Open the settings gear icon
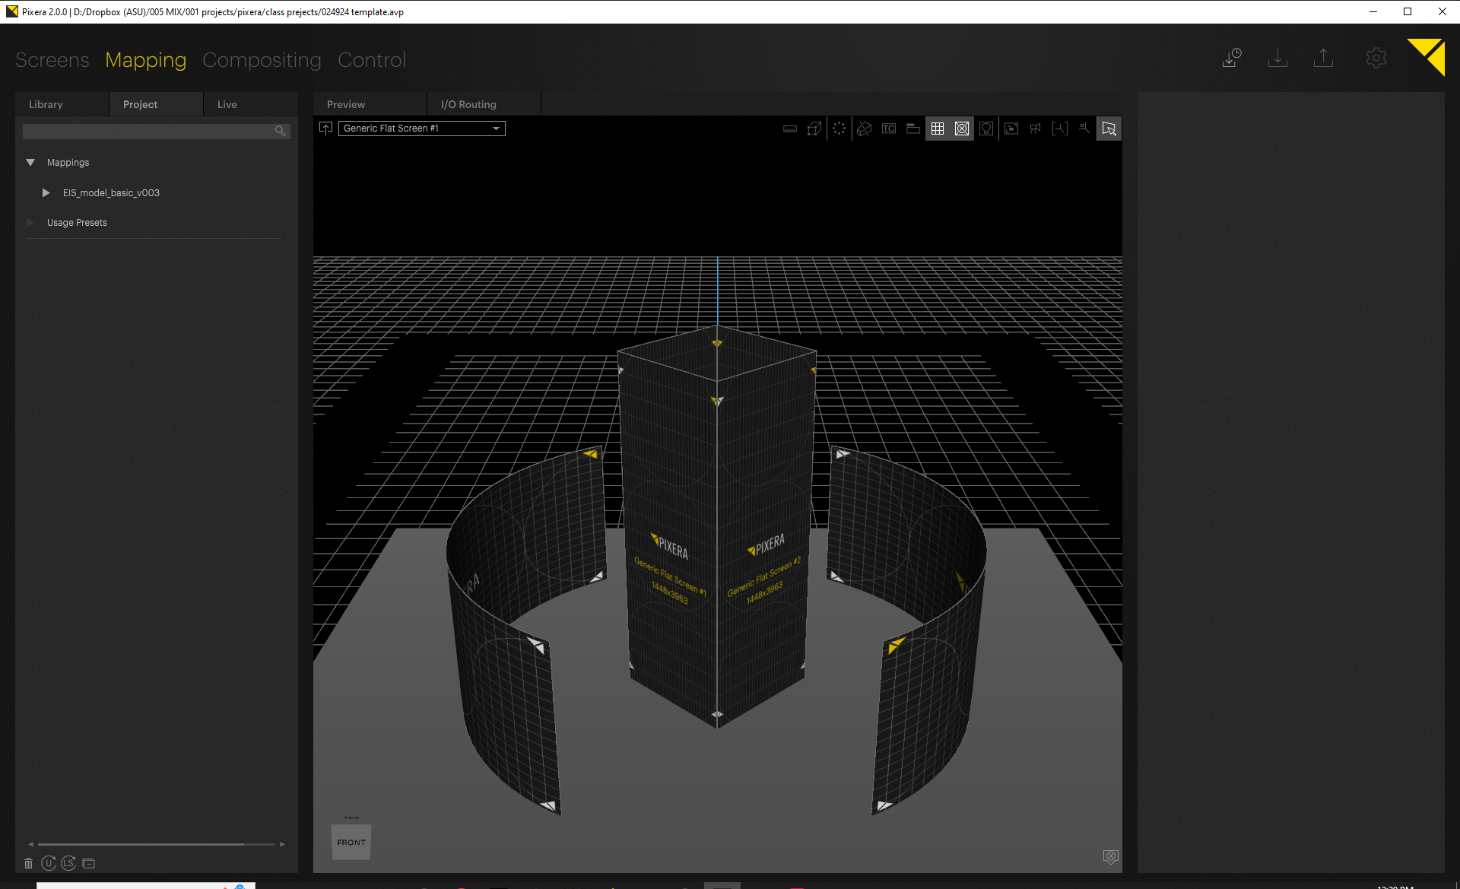The width and height of the screenshot is (1460, 889). point(1376,59)
